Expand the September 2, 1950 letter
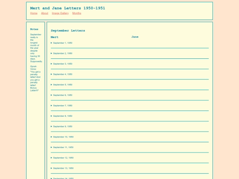This screenshot has height=179, width=239. pos(62,53)
